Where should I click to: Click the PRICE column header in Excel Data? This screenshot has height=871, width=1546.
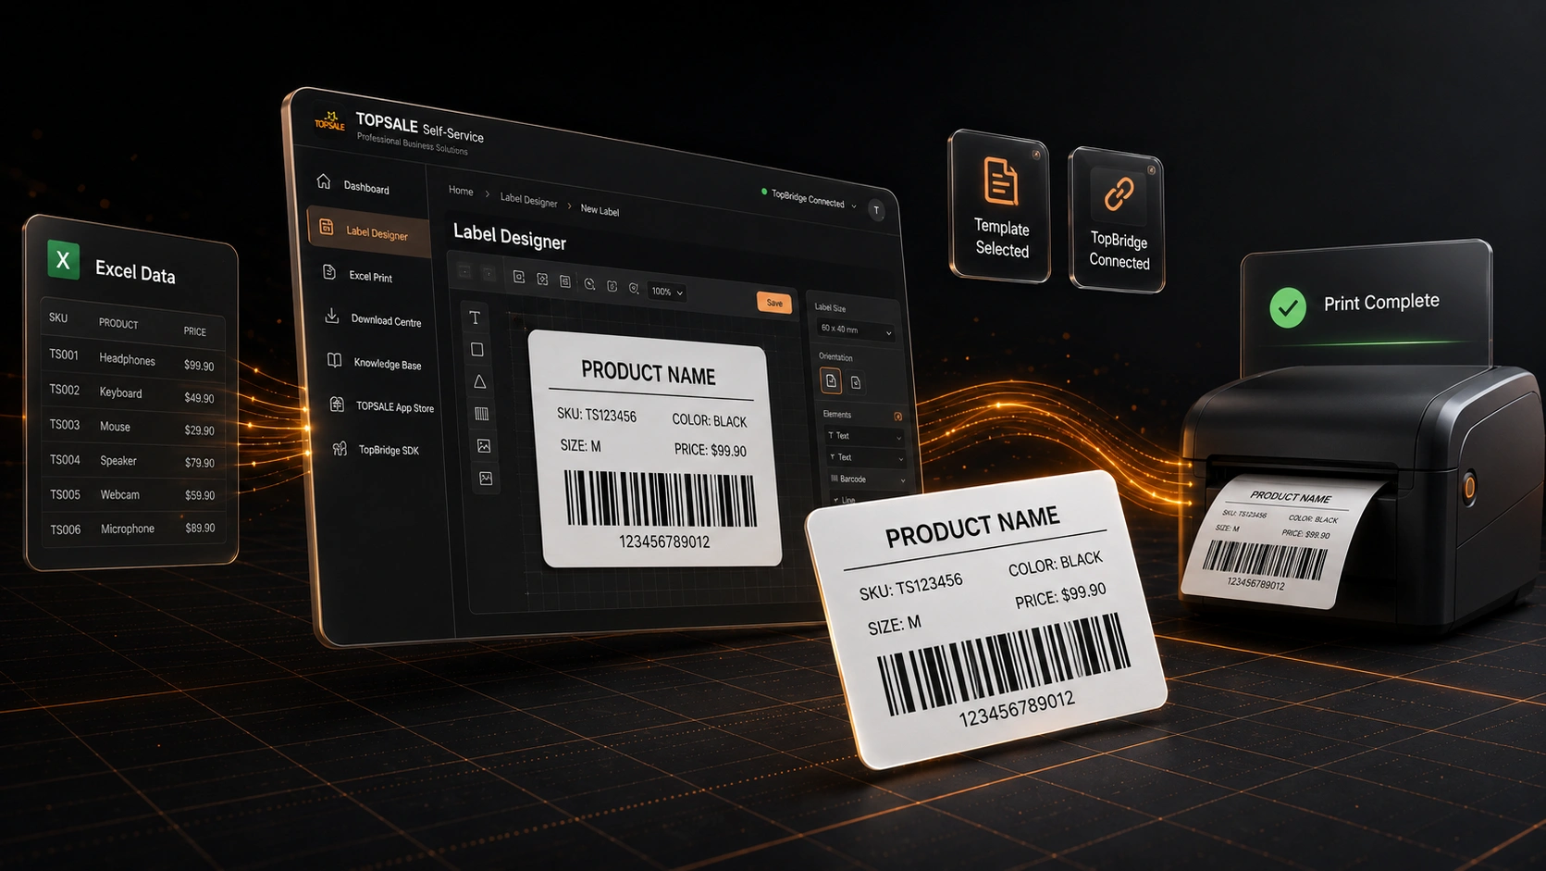195,330
